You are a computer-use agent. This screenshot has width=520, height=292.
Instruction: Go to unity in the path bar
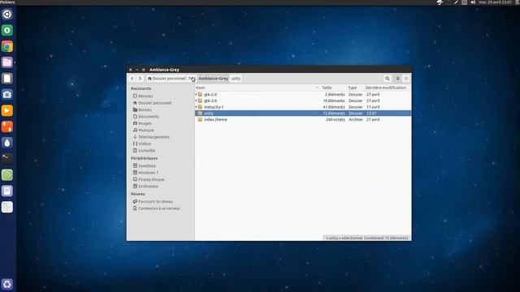coord(236,79)
